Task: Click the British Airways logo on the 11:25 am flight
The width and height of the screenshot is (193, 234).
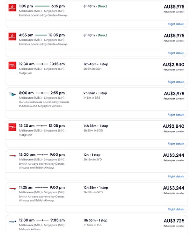Action: [x=13, y=189]
